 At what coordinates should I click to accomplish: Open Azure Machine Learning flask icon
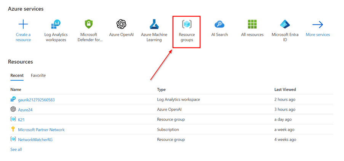pos(154,25)
